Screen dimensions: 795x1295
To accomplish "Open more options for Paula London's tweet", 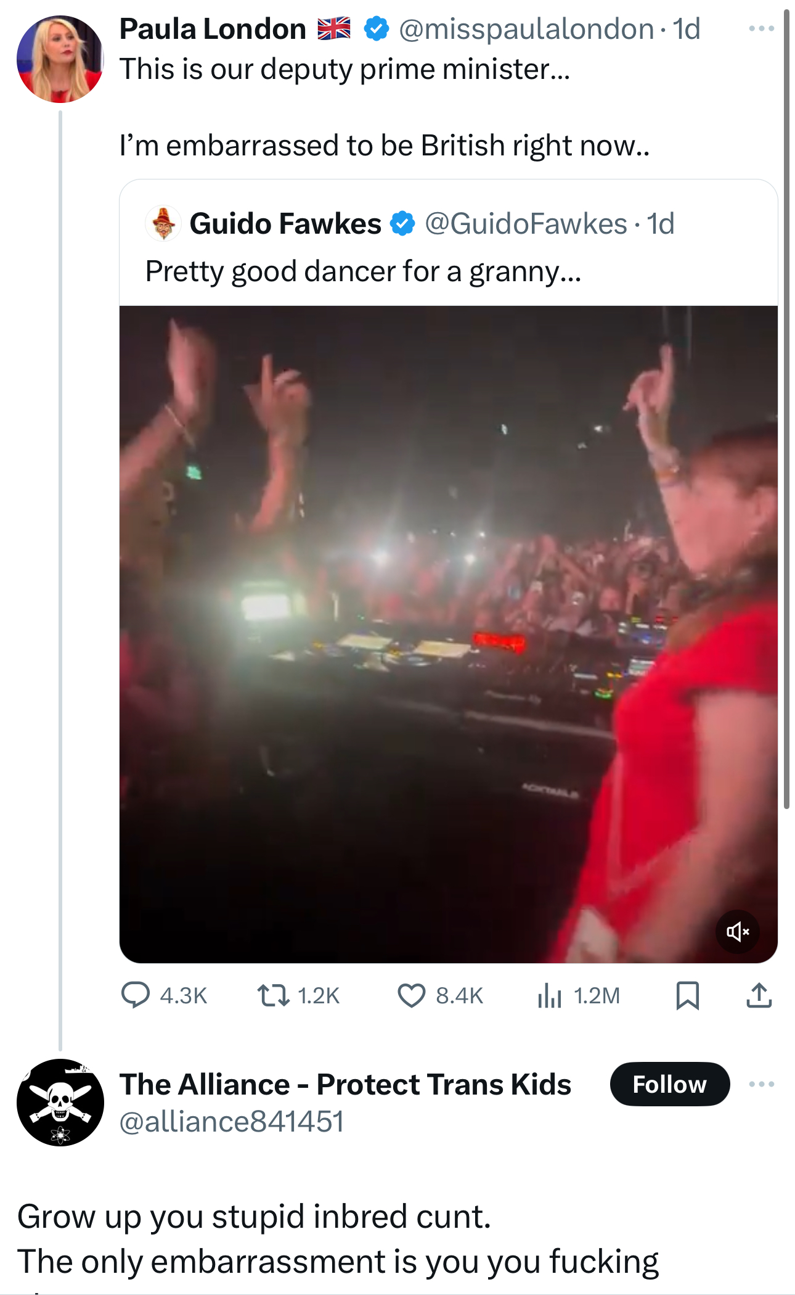I will pyautogui.click(x=761, y=28).
